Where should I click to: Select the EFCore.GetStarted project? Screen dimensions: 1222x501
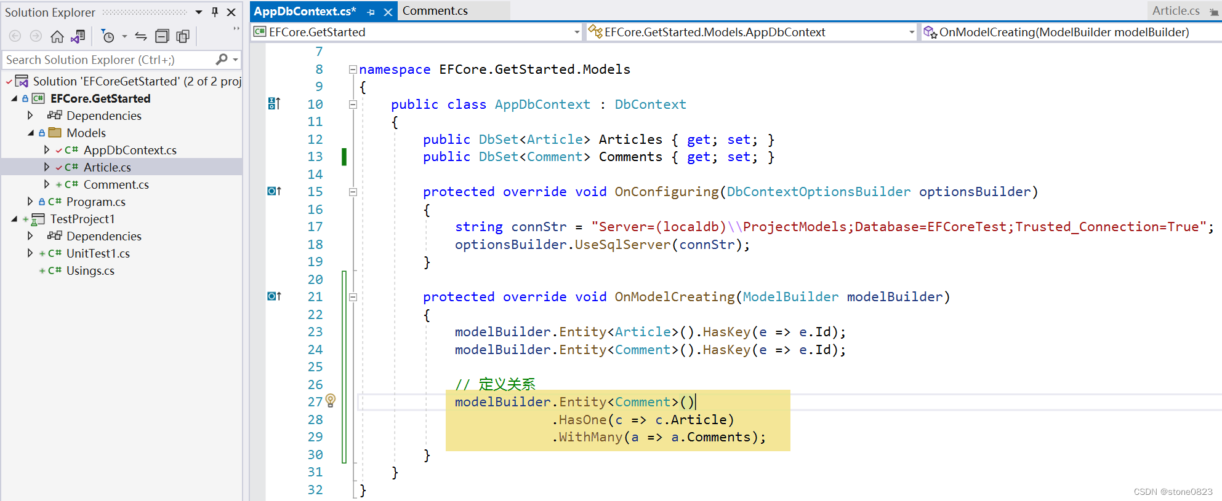(100, 98)
